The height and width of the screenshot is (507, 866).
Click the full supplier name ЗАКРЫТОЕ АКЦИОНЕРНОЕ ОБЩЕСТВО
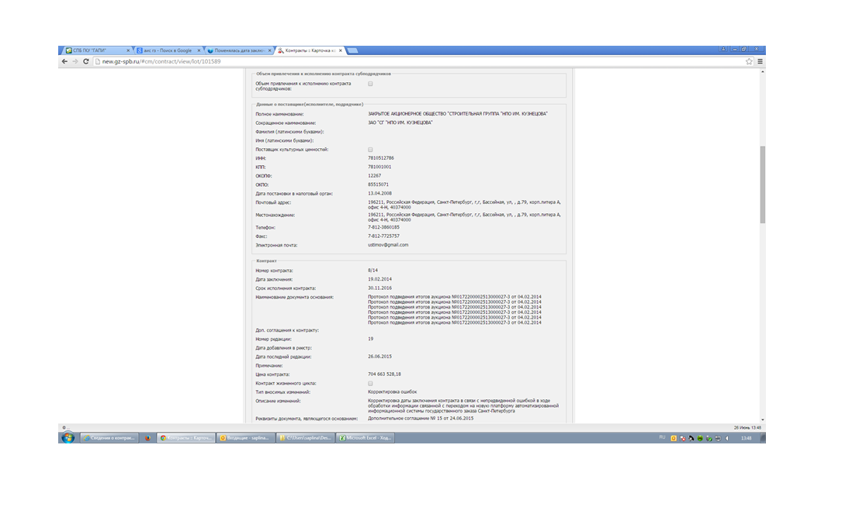tap(458, 114)
